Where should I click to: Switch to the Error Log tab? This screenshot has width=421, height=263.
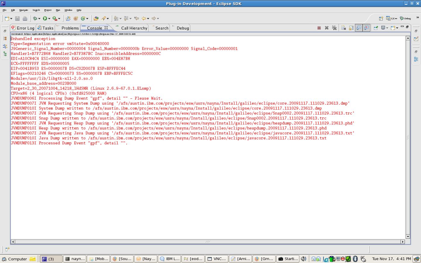[23, 28]
